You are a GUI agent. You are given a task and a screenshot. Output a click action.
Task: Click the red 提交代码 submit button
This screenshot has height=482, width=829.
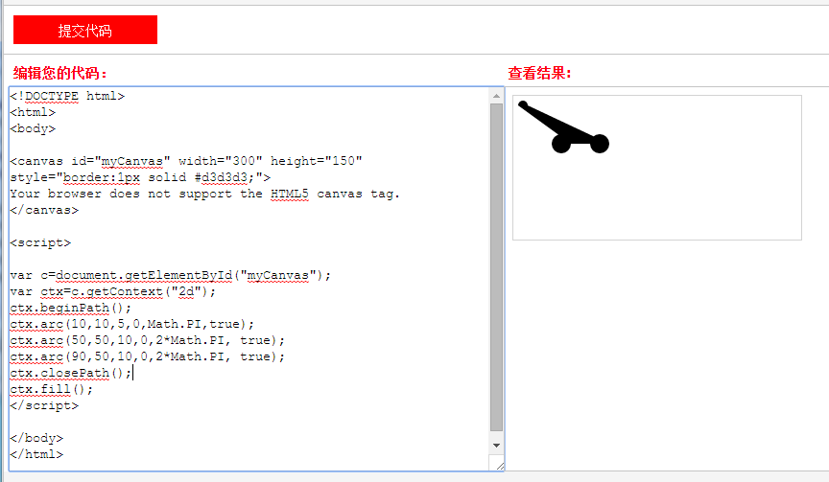[85, 30]
